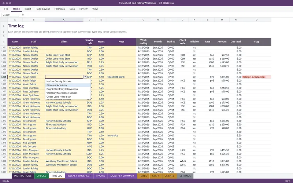Click the Week ending header cell
This screenshot has height=183, width=293.
[143, 42]
